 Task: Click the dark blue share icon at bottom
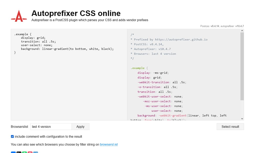13,152
